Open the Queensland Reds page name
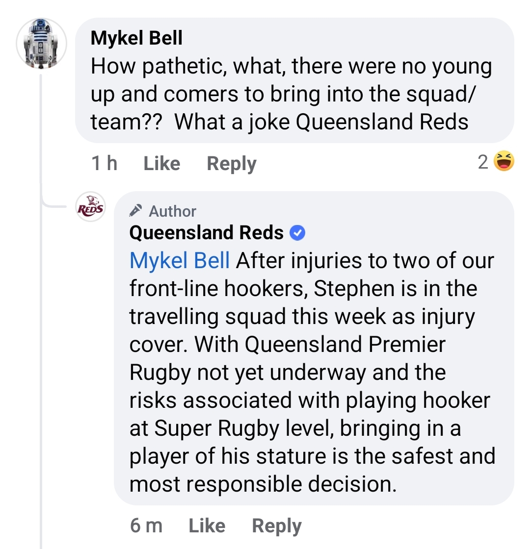530x549 pixels. (207, 233)
